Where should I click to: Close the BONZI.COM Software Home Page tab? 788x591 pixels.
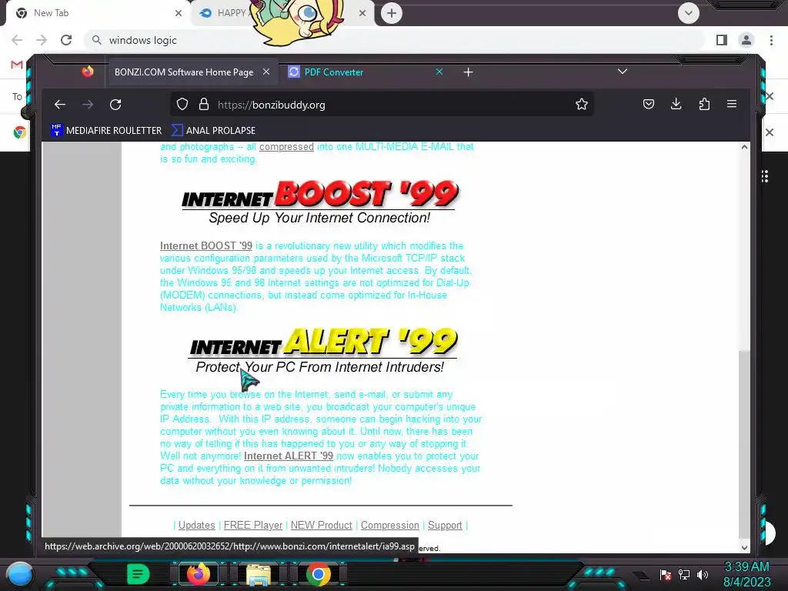(266, 72)
